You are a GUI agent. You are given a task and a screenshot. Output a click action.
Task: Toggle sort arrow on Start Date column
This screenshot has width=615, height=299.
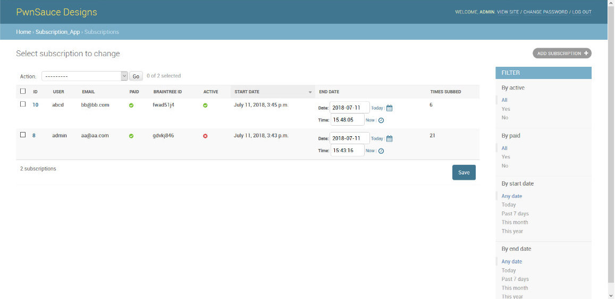[310, 92]
